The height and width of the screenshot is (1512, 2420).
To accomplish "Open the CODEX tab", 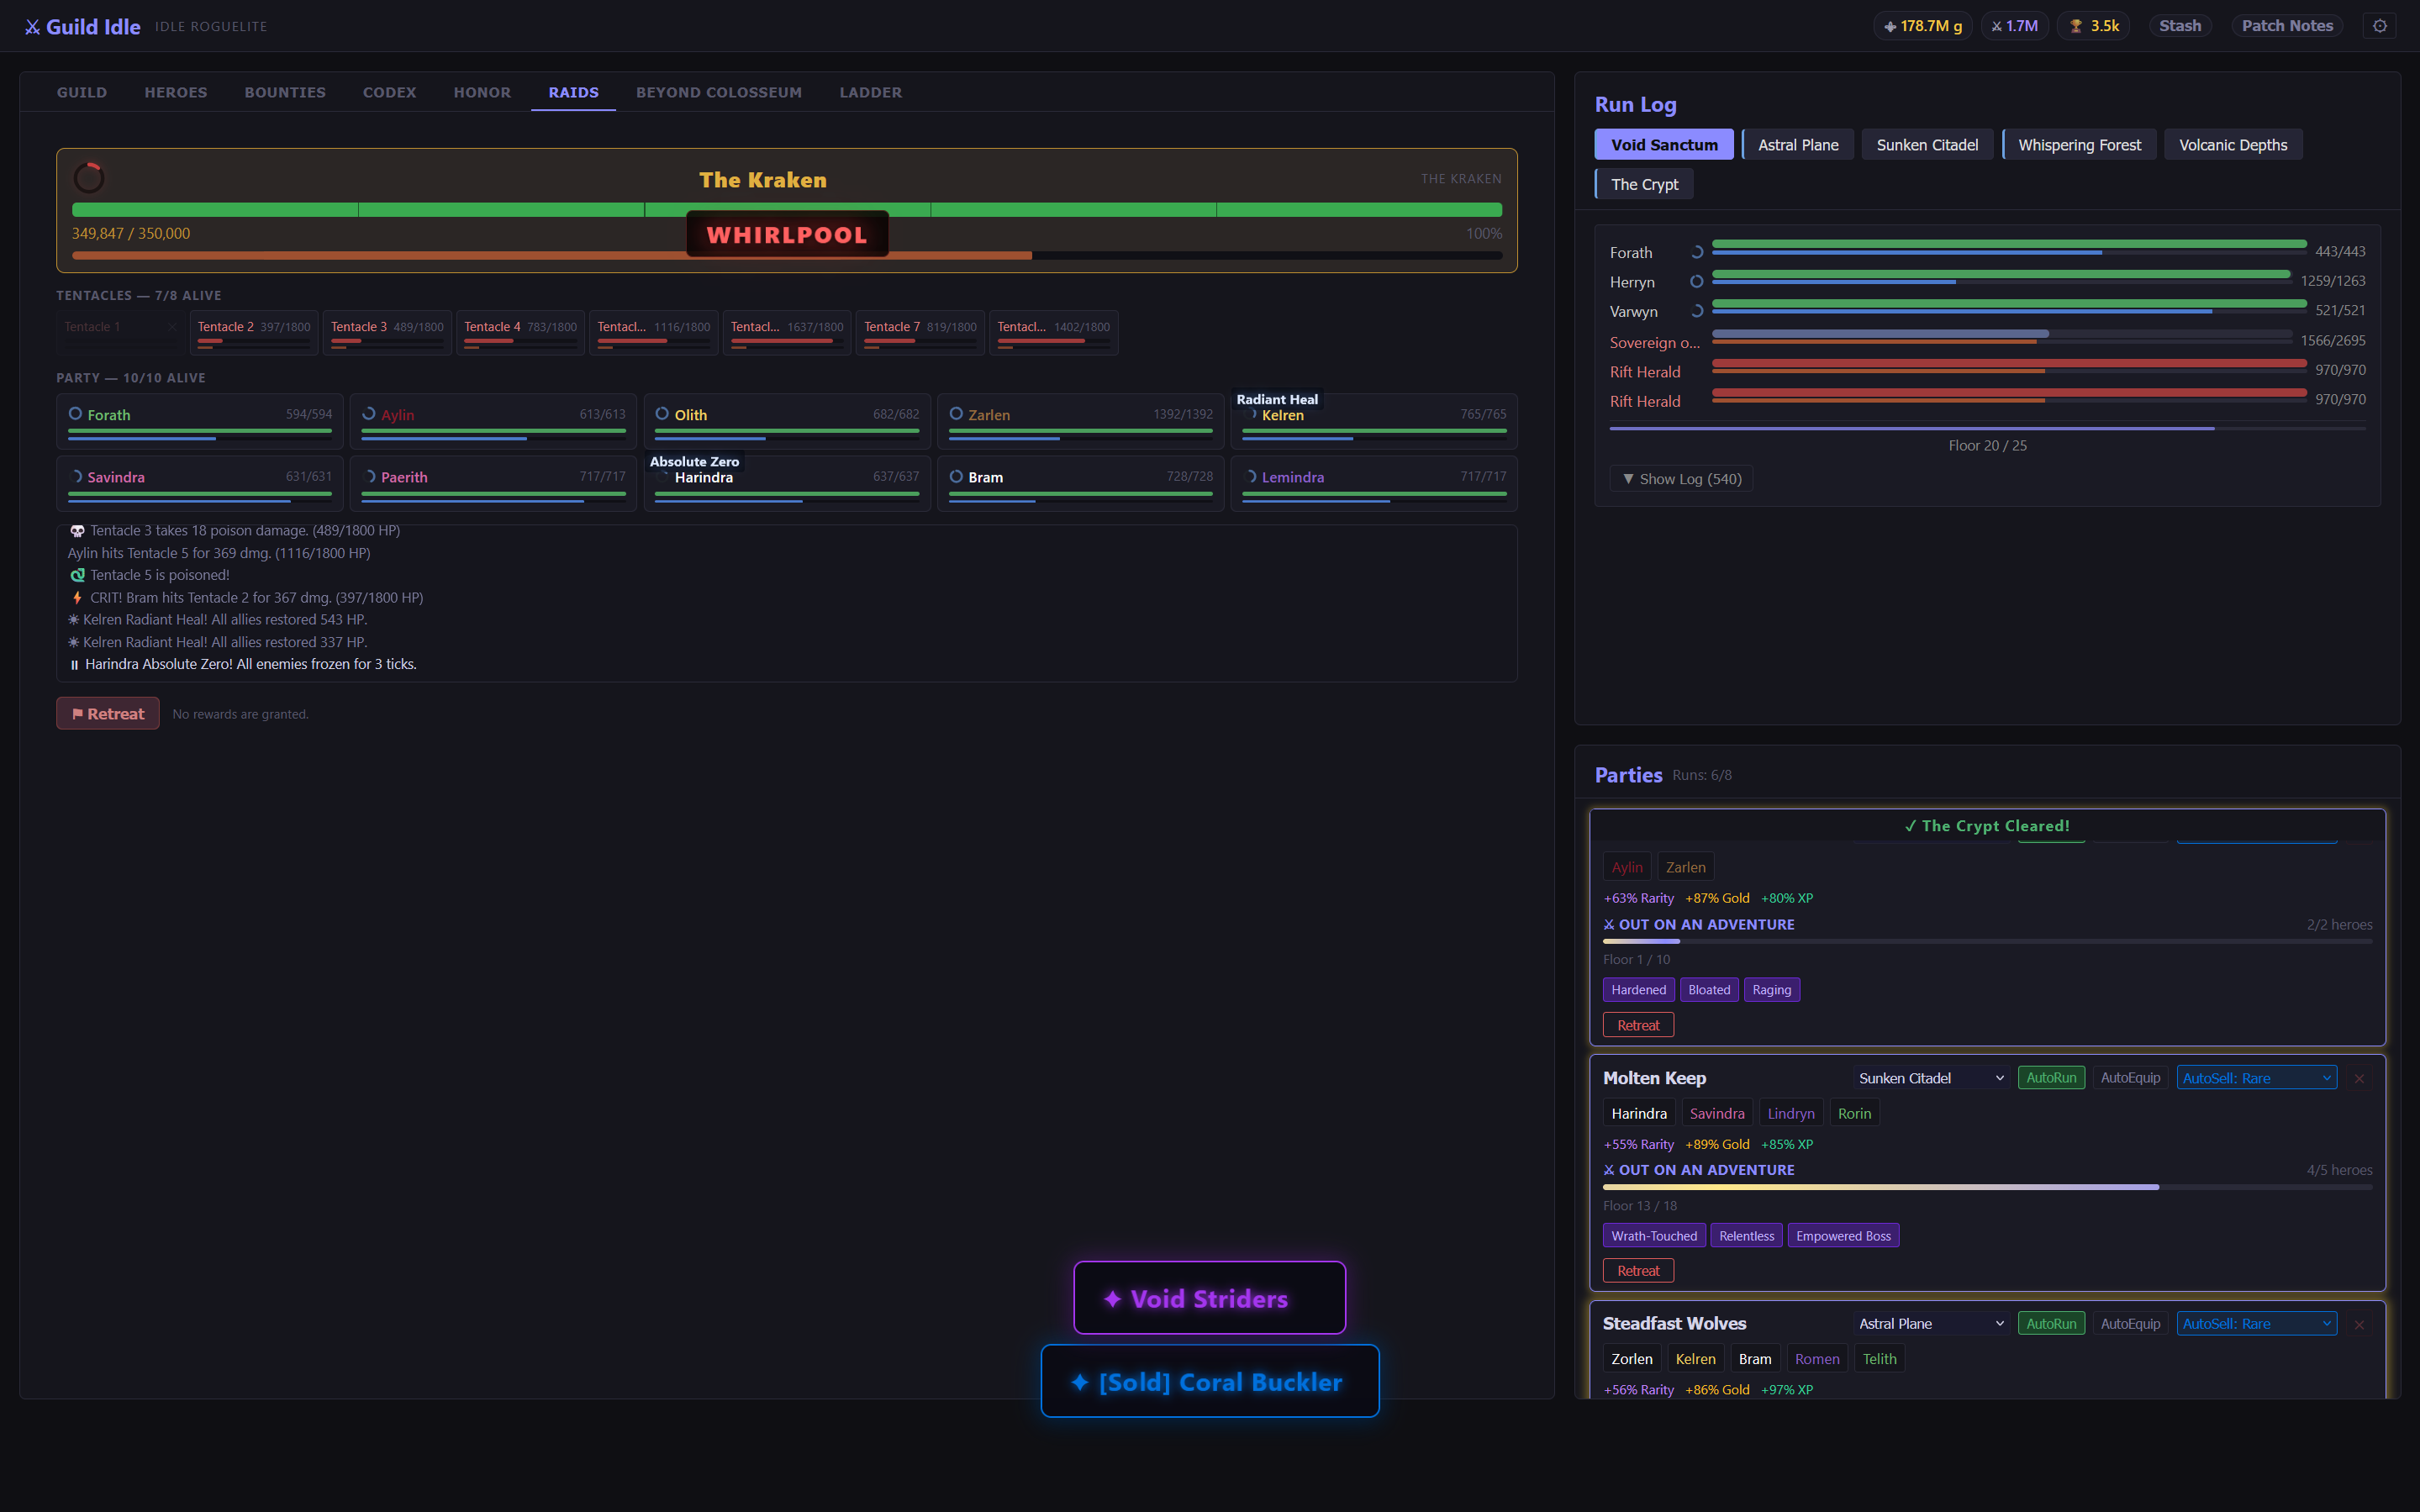I will [389, 92].
